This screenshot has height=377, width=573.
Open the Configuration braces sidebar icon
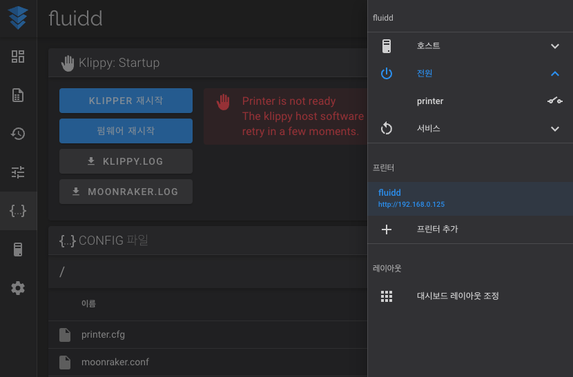point(18,211)
